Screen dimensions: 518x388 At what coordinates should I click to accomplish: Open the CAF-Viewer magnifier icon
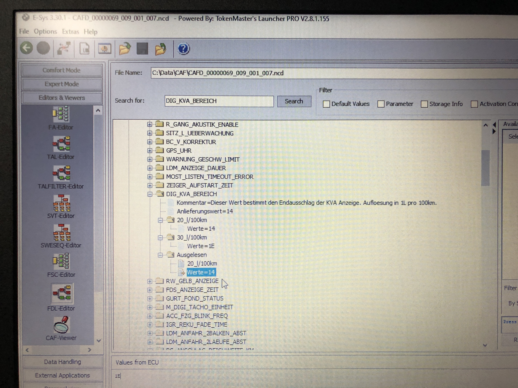coord(61,325)
